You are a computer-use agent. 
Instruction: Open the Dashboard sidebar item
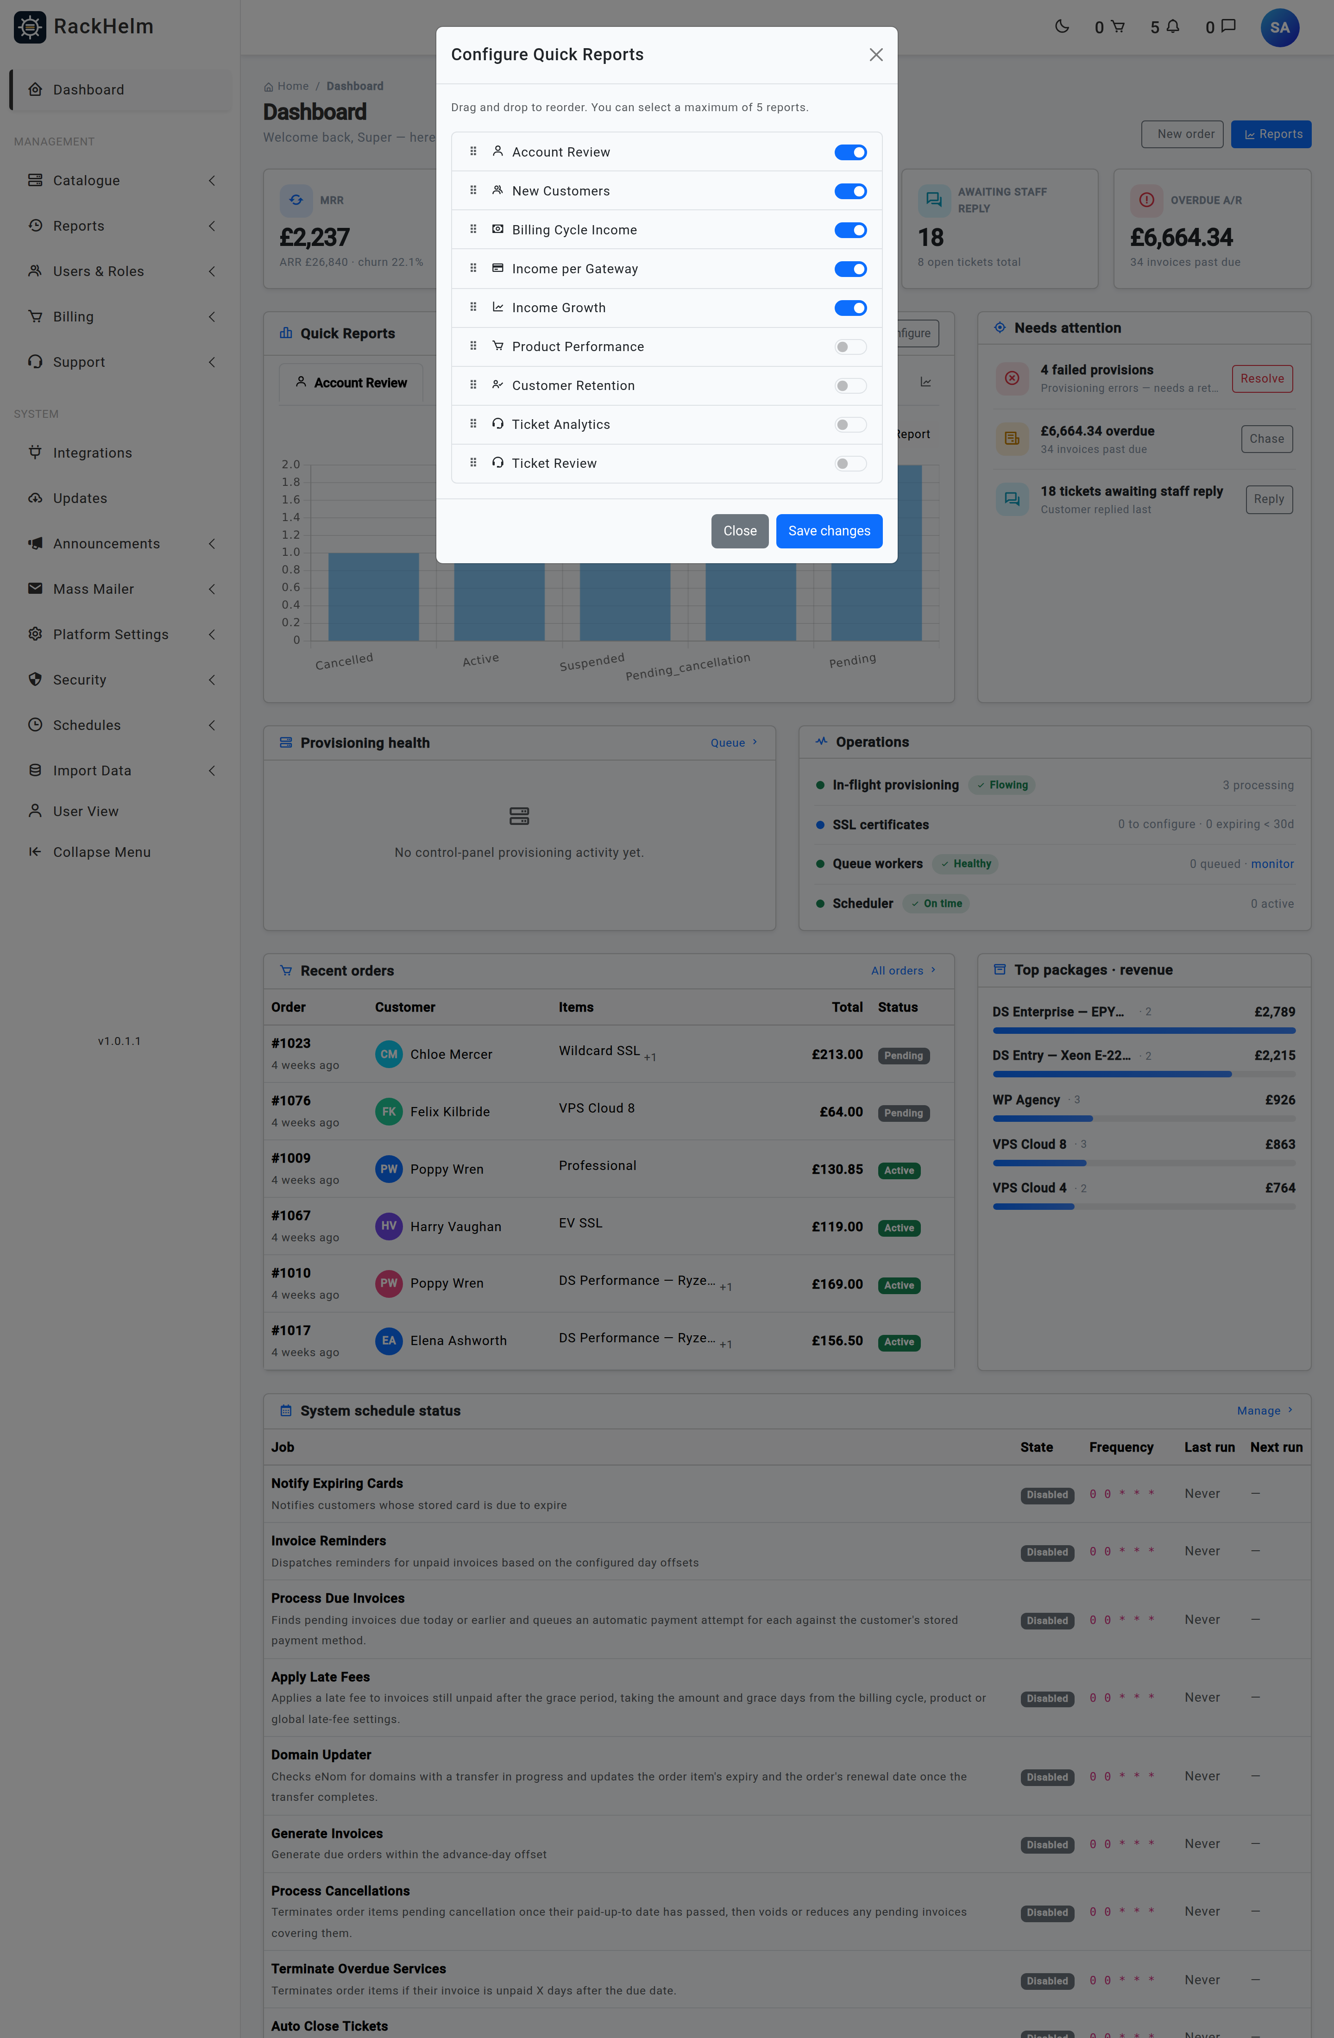click(121, 90)
